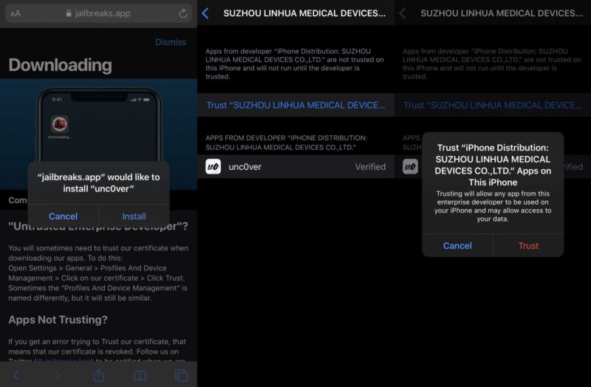Tap the dimmed back chevron behind Trust dialog
Viewport: 591px width, 387px height.
[403, 13]
